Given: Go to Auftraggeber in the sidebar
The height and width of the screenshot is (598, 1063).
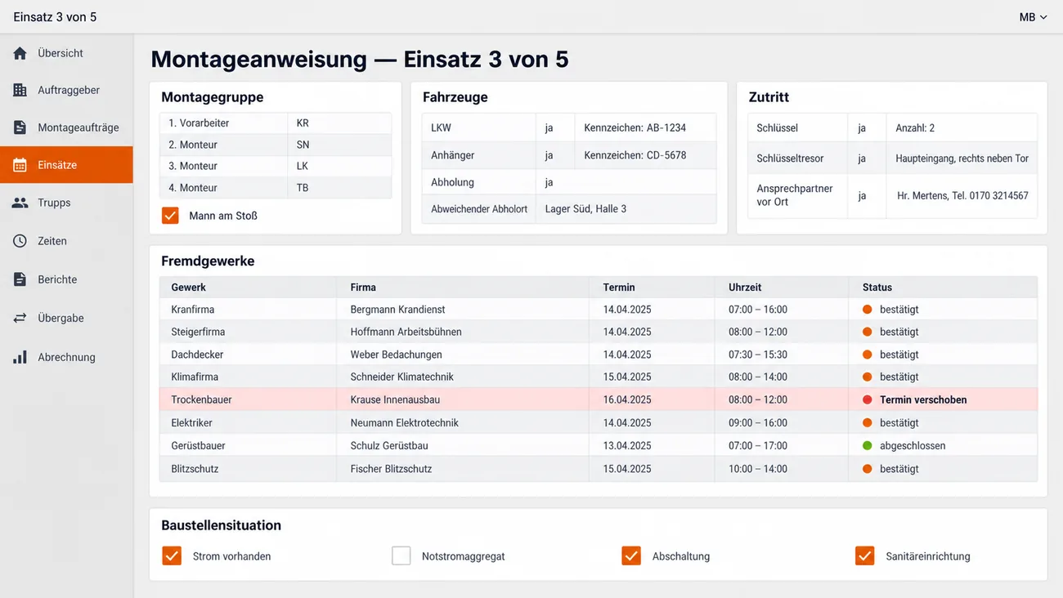Looking at the screenshot, I should 66,90.
